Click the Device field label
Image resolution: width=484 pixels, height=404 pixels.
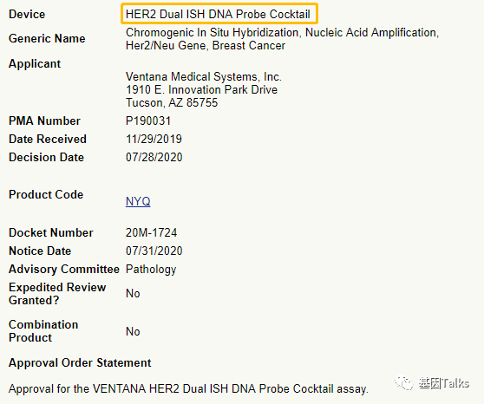click(x=27, y=14)
